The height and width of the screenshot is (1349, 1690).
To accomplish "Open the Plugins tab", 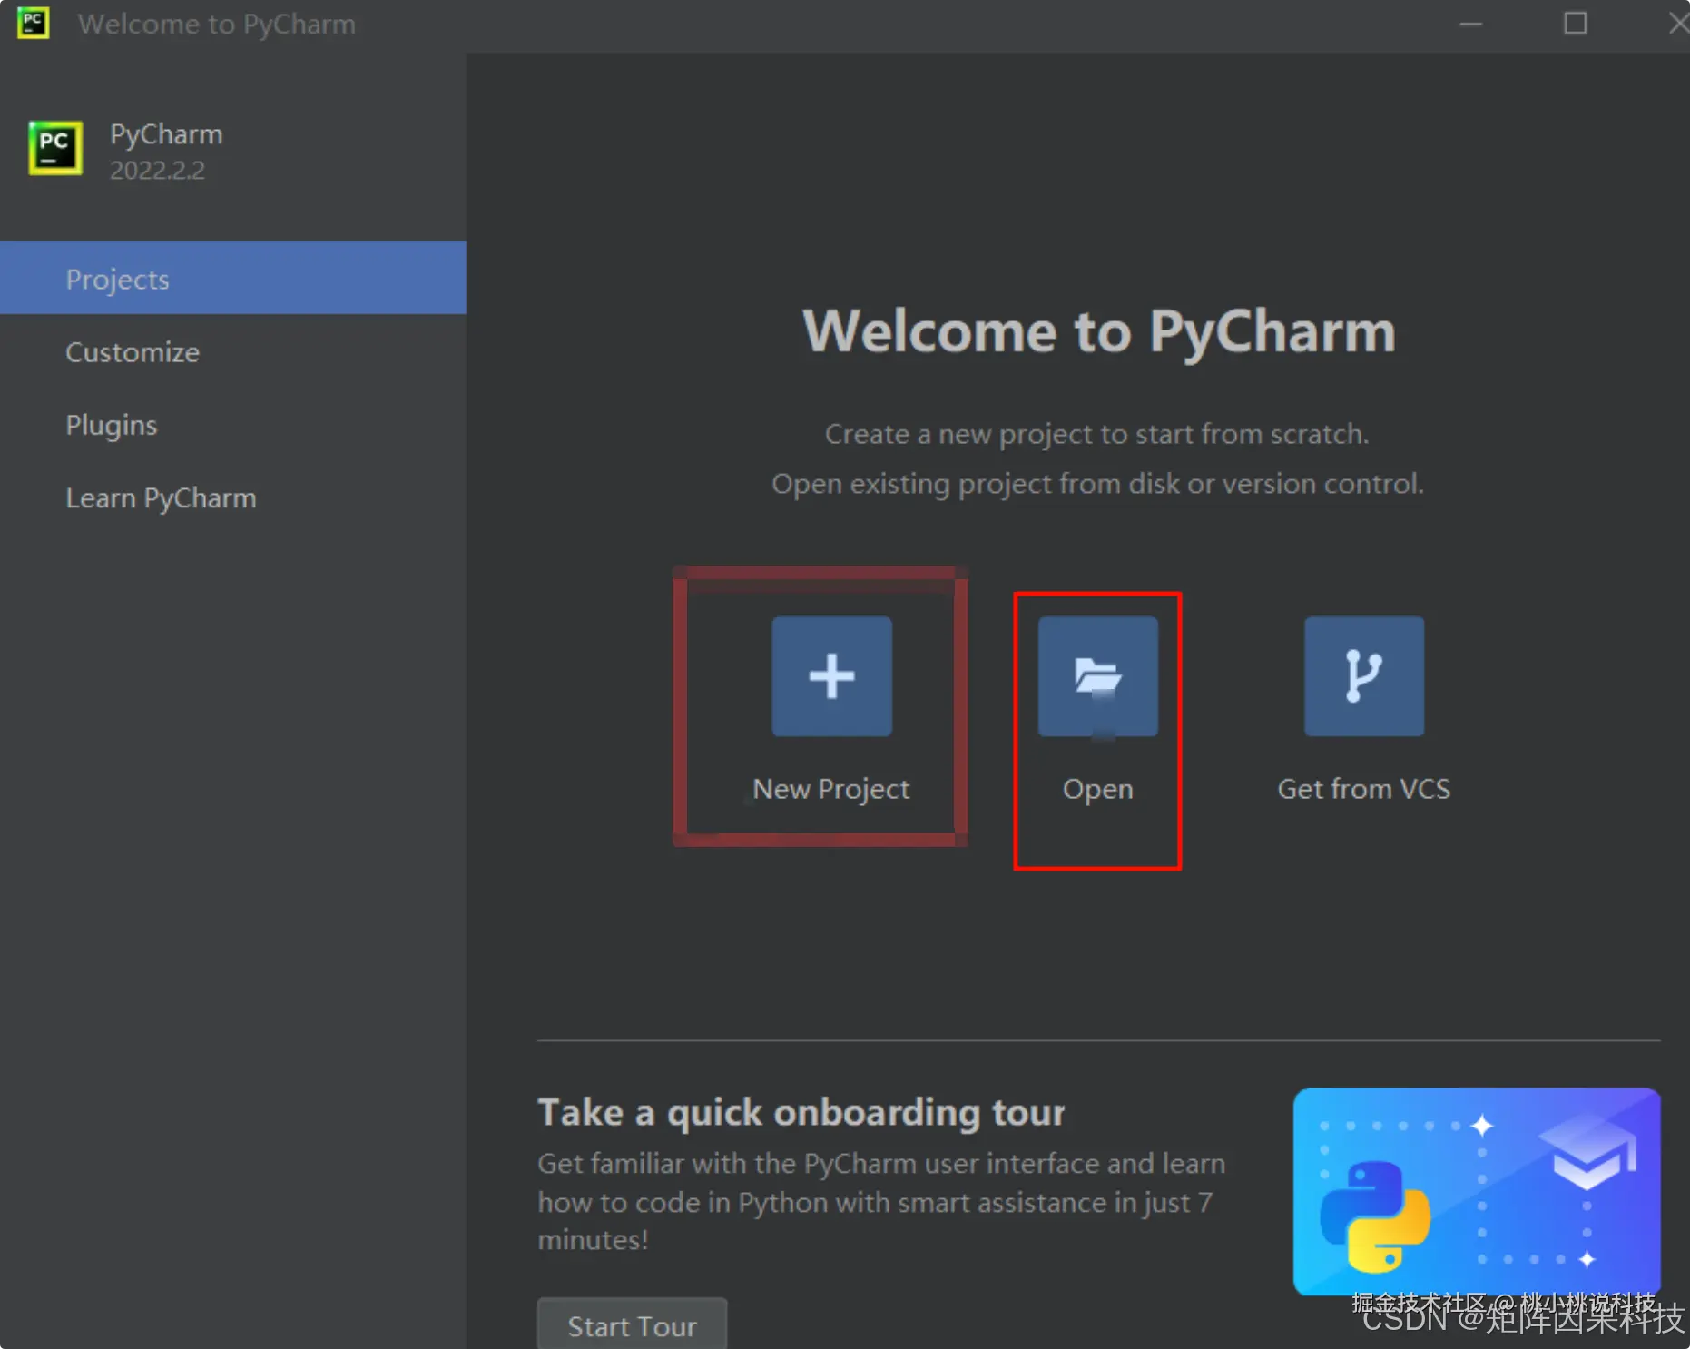I will [233, 424].
